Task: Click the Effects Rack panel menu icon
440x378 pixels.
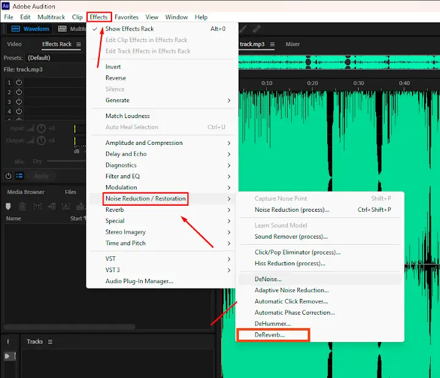Action: click(x=79, y=44)
